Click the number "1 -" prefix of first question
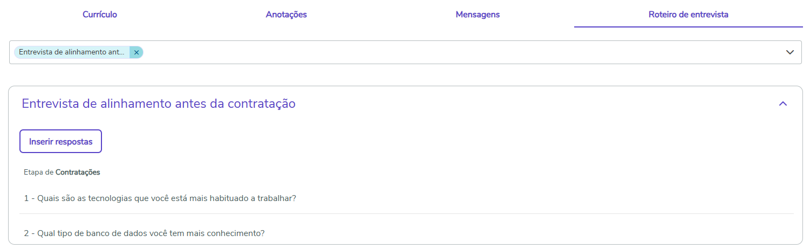Viewport: 810px width, 249px height. point(29,198)
